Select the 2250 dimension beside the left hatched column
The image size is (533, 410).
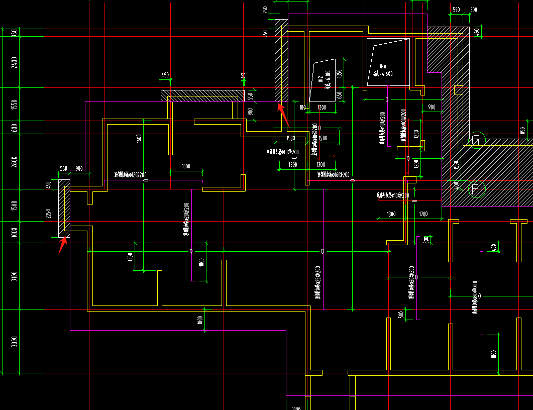48,214
